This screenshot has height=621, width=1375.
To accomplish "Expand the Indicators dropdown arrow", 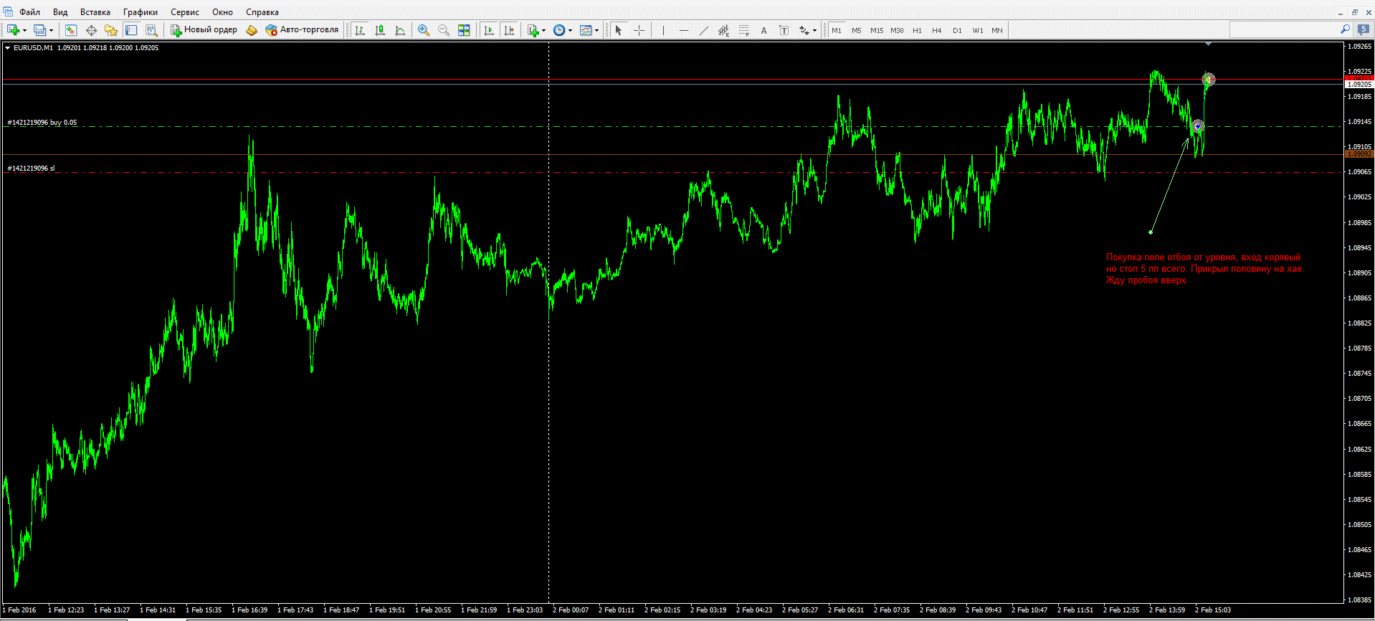I will 544,30.
